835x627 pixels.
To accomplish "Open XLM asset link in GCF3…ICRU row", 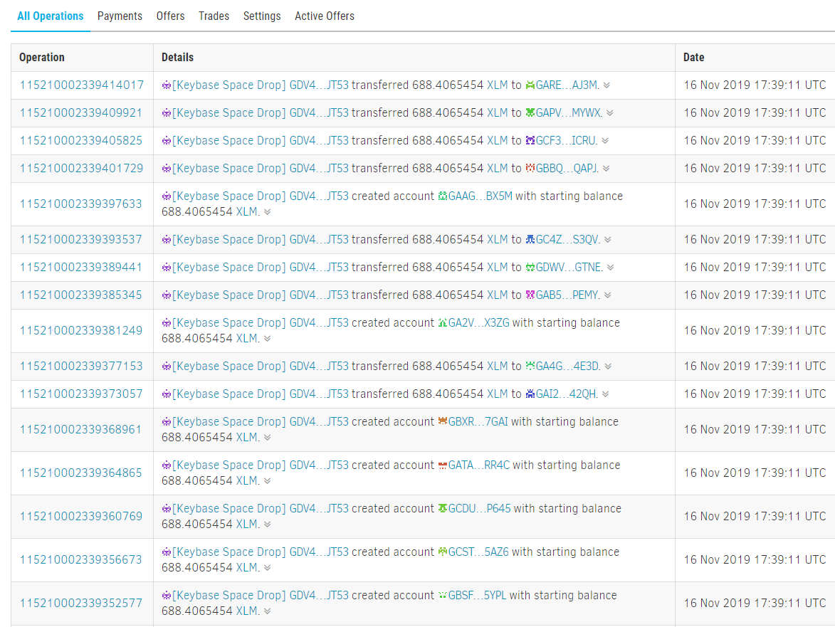I will pos(498,140).
